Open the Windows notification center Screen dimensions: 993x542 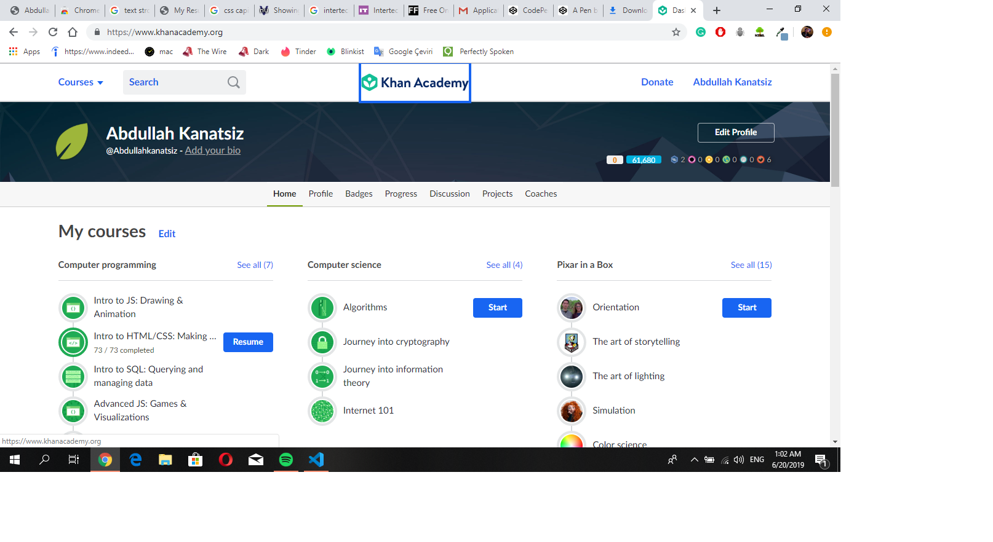click(x=821, y=460)
